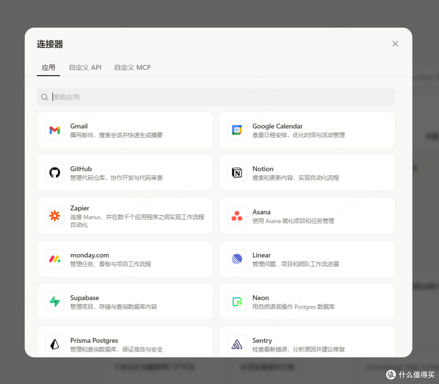
Task: Open the 自定义 MCP tab
Action: pos(133,68)
